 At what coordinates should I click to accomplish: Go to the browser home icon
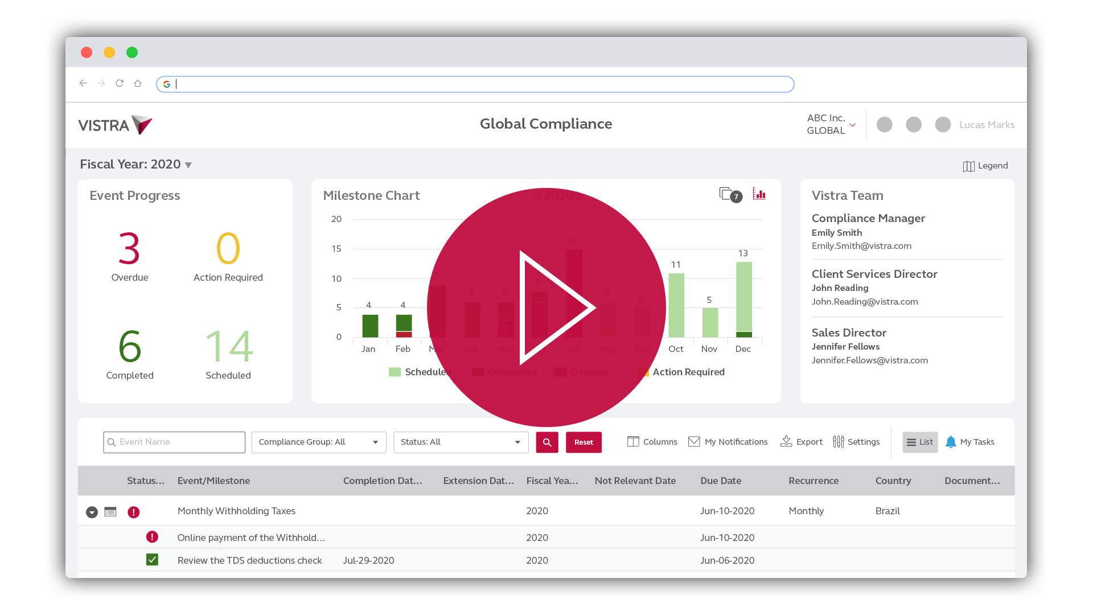pyautogui.click(x=138, y=83)
